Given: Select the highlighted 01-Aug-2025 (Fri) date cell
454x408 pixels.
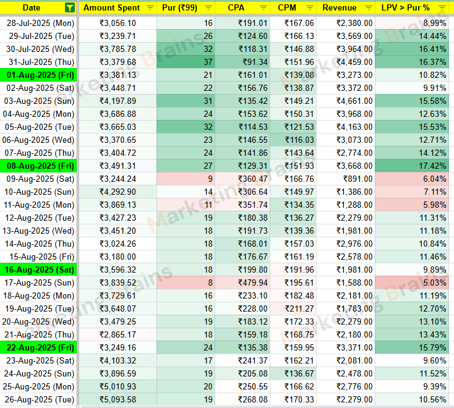Looking at the screenshot, I should [39, 75].
